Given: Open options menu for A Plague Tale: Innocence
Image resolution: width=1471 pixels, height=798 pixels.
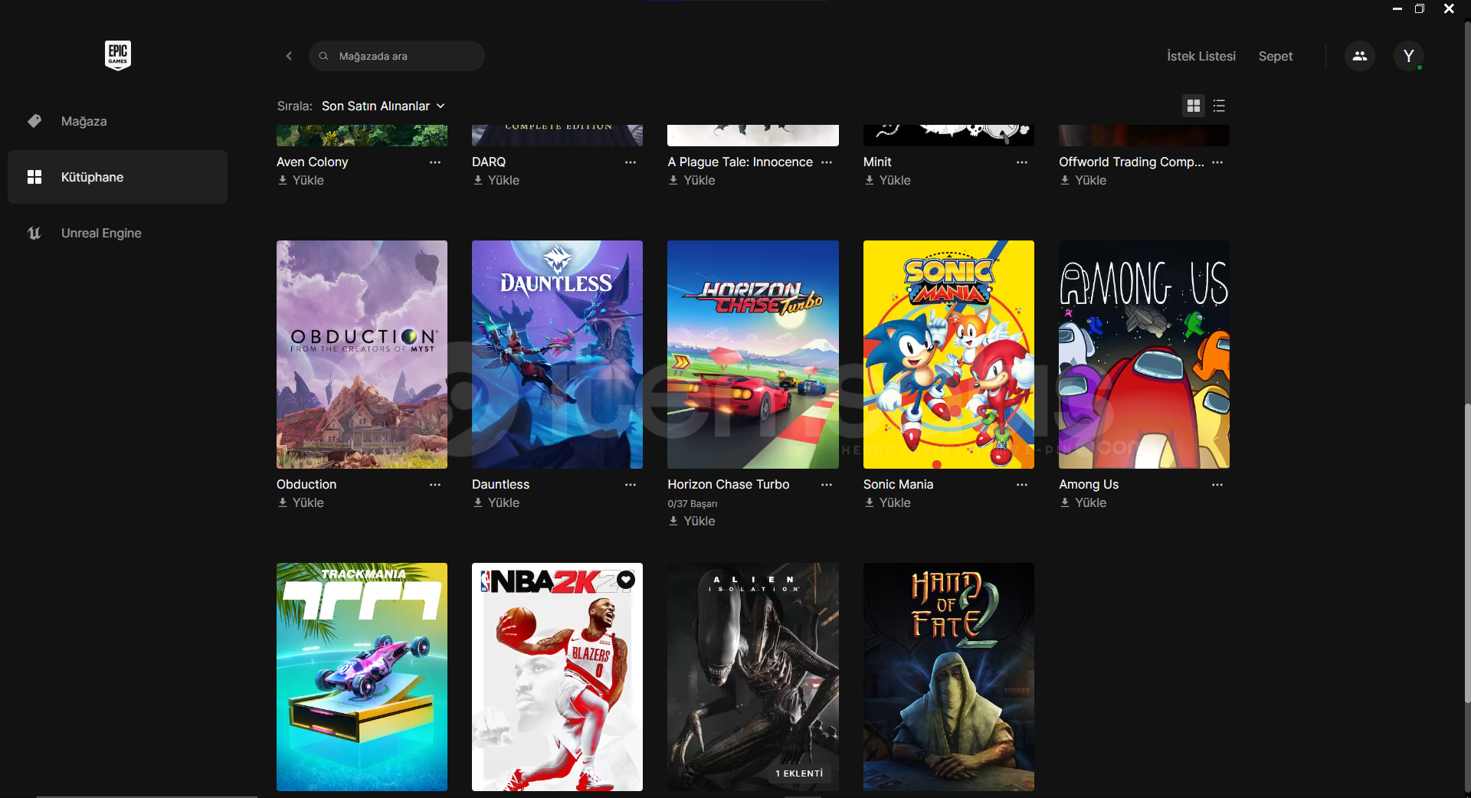Looking at the screenshot, I should (827, 162).
